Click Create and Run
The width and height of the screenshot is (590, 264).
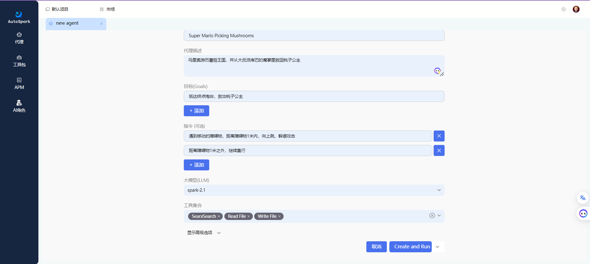point(411,247)
